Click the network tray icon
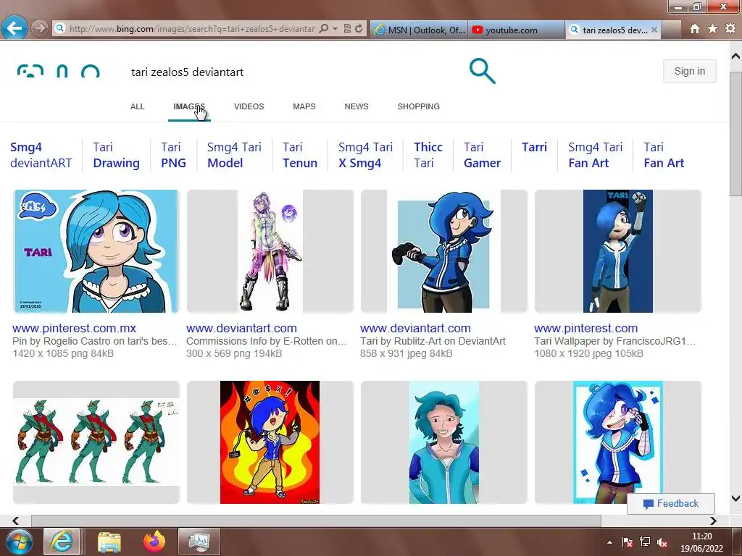Screen dimensions: 742x556 pos(645,542)
